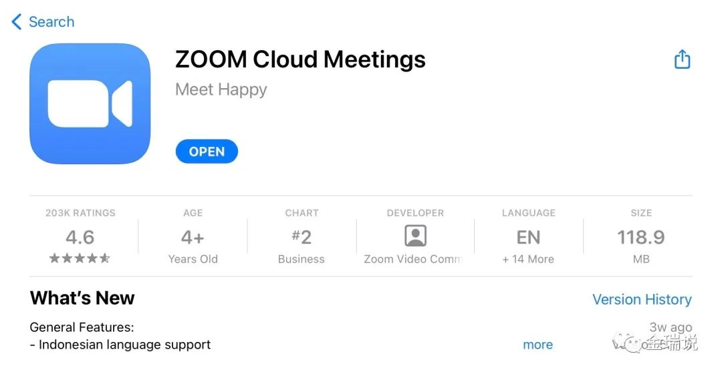Screen dimensions: 722x374
Task: Tap the back chevron arrow icon
Action: click(x=17, y=21)
